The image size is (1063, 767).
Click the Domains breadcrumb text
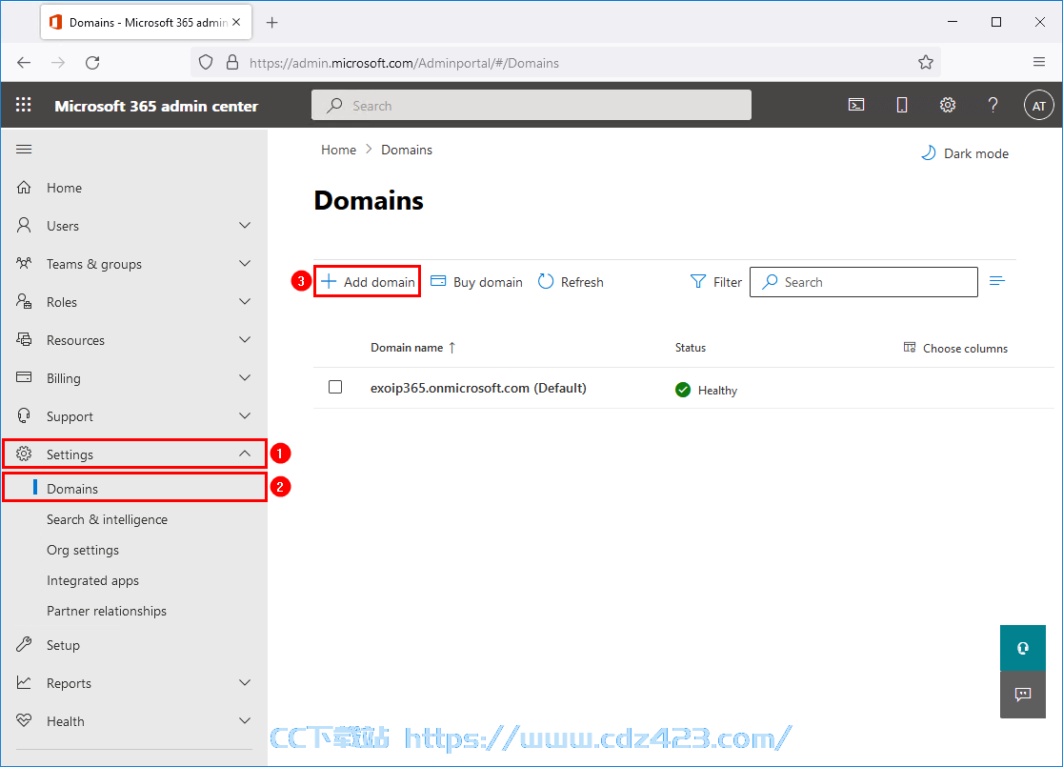tap(407, 150)
